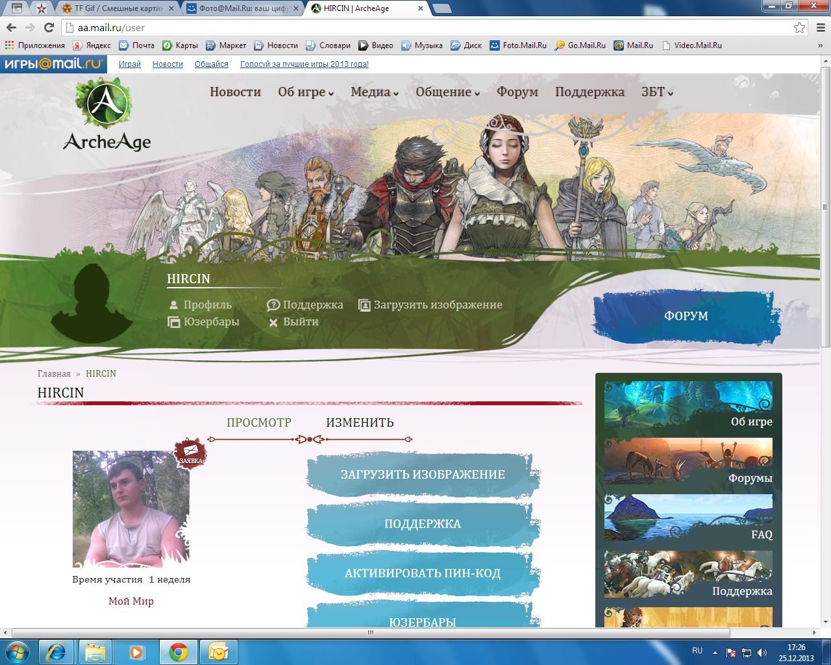Open the Приложения apps bookmark
The width and height of the screenshot is (831, 665).
pos(35,45)
